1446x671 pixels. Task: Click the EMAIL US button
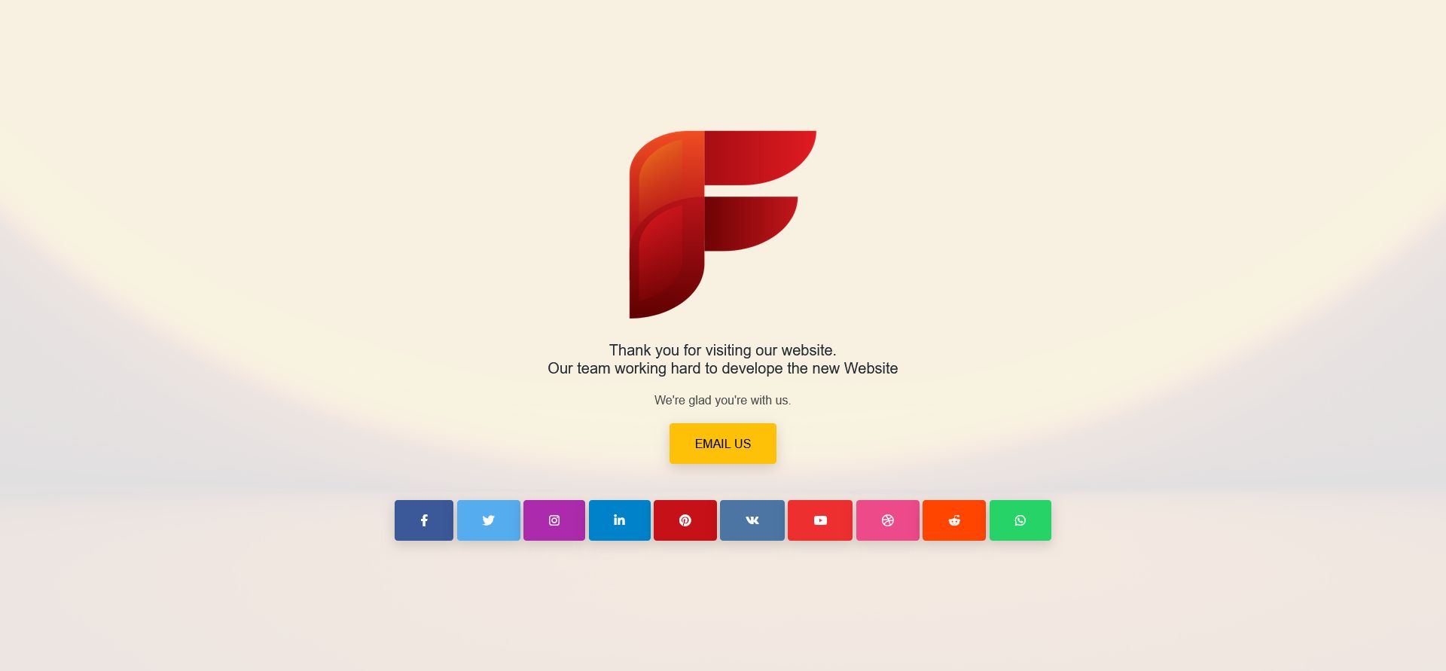(x=723, y=444)
